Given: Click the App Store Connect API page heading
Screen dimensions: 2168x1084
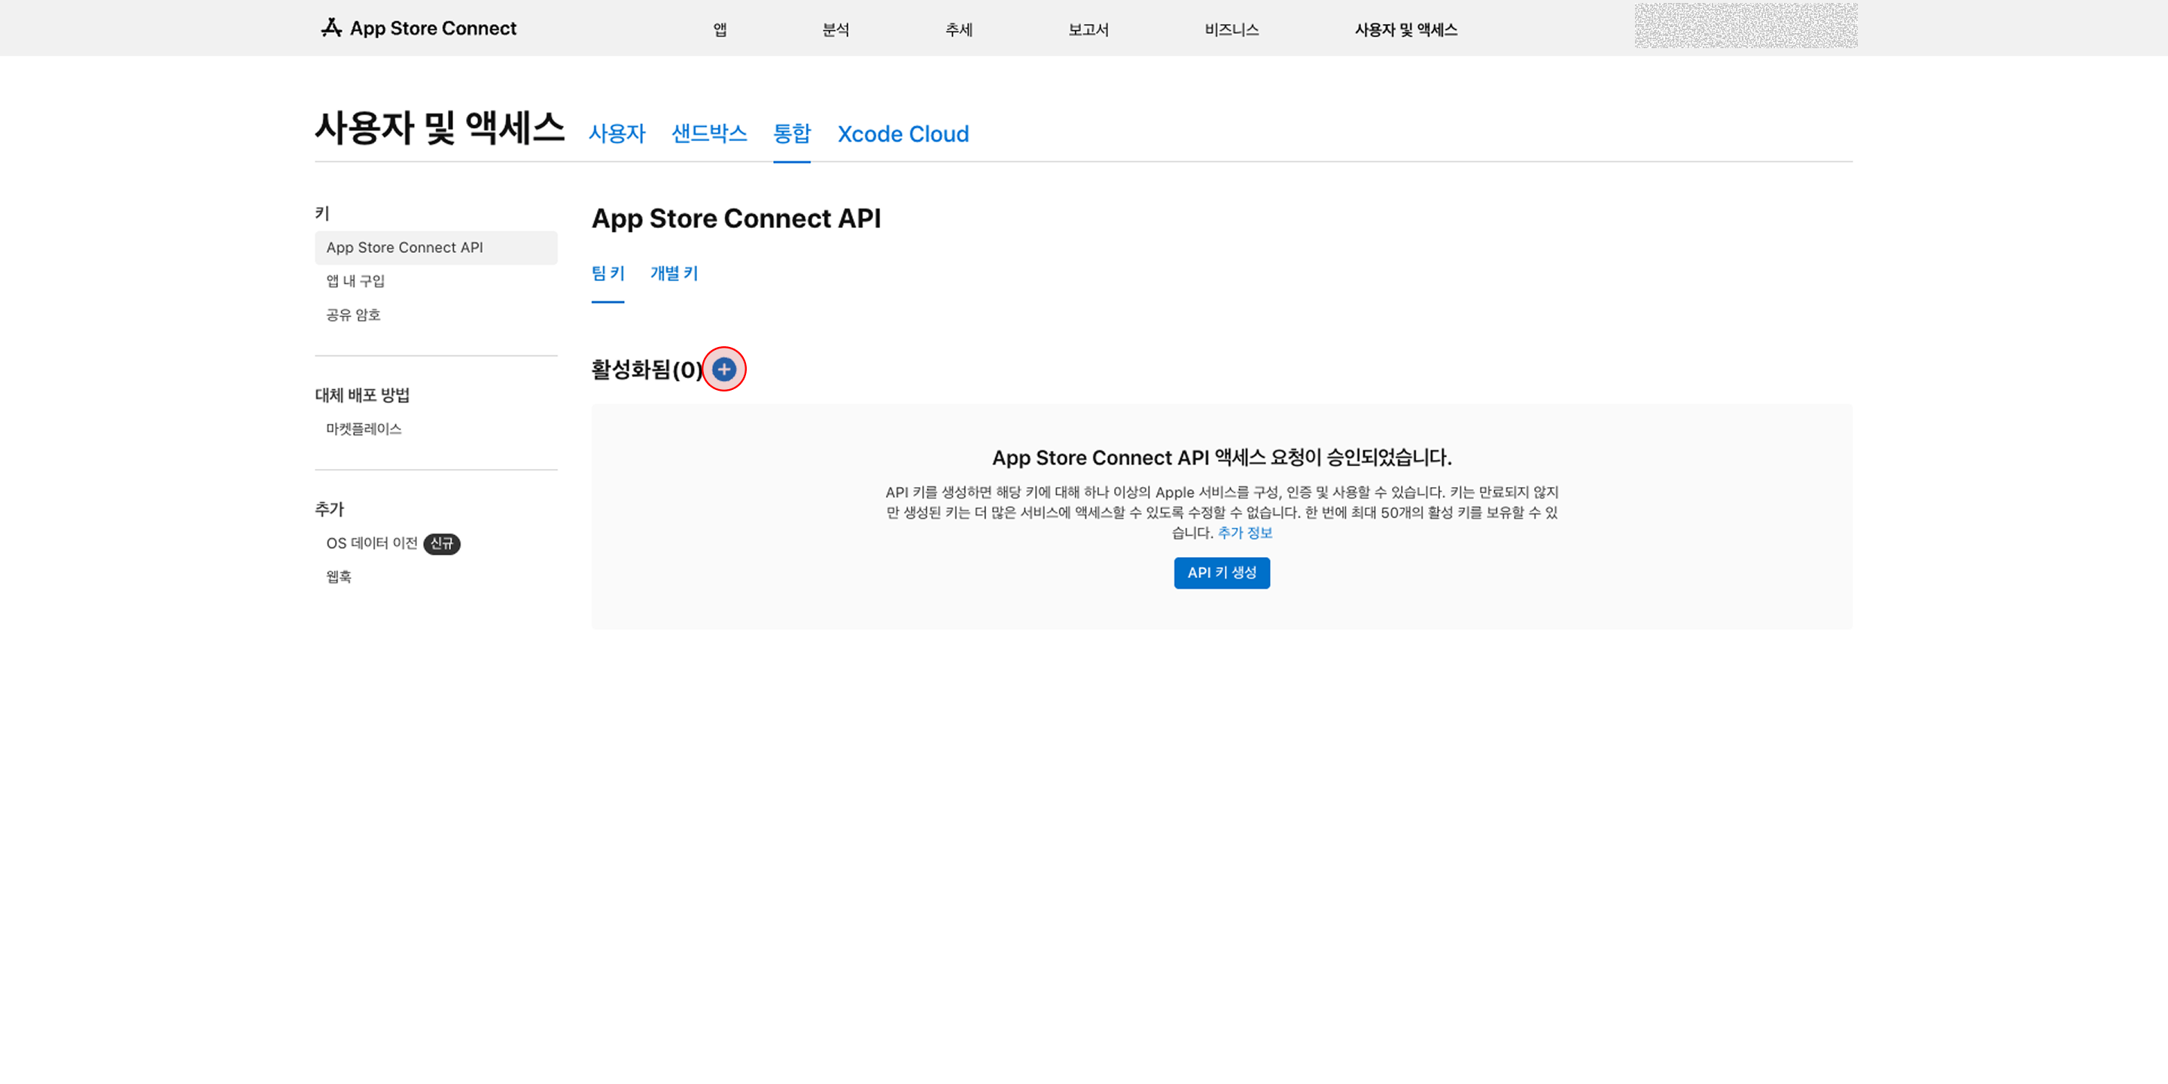Looking at the screenshot, I should click(x=735, y=219).
